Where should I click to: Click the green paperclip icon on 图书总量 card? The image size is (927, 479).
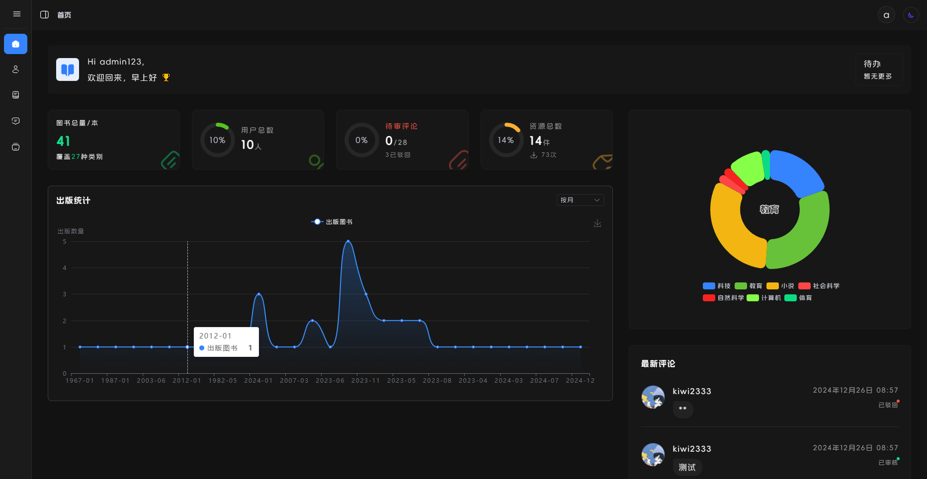coord(170,160)
